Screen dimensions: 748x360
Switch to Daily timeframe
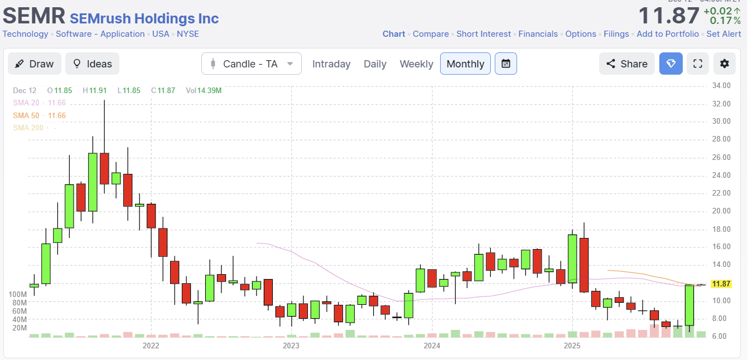375,64
